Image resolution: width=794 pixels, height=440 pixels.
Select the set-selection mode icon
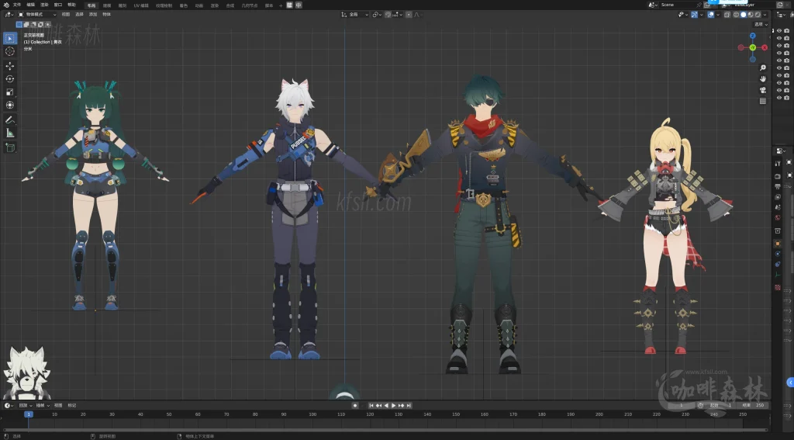(19, 24)
